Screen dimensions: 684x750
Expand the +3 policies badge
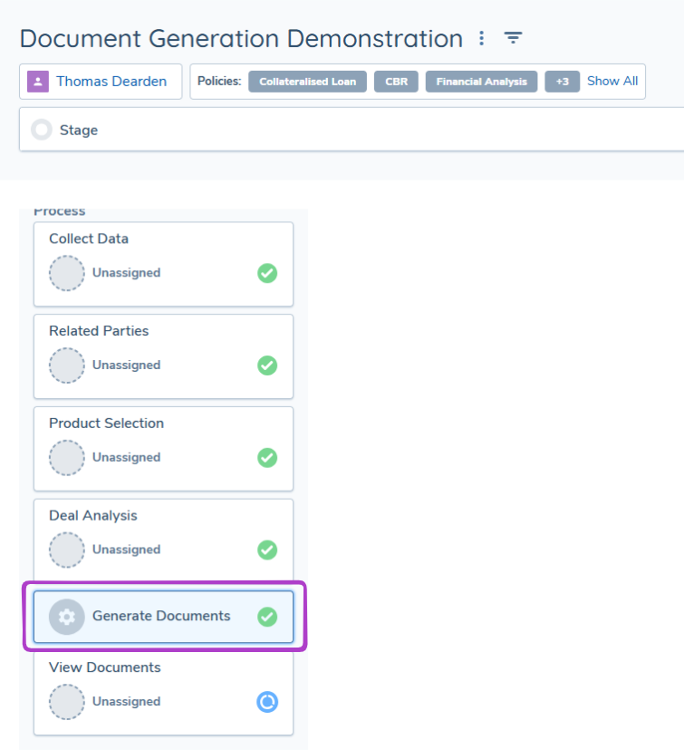pyautogui.click(x=562, y=81)
